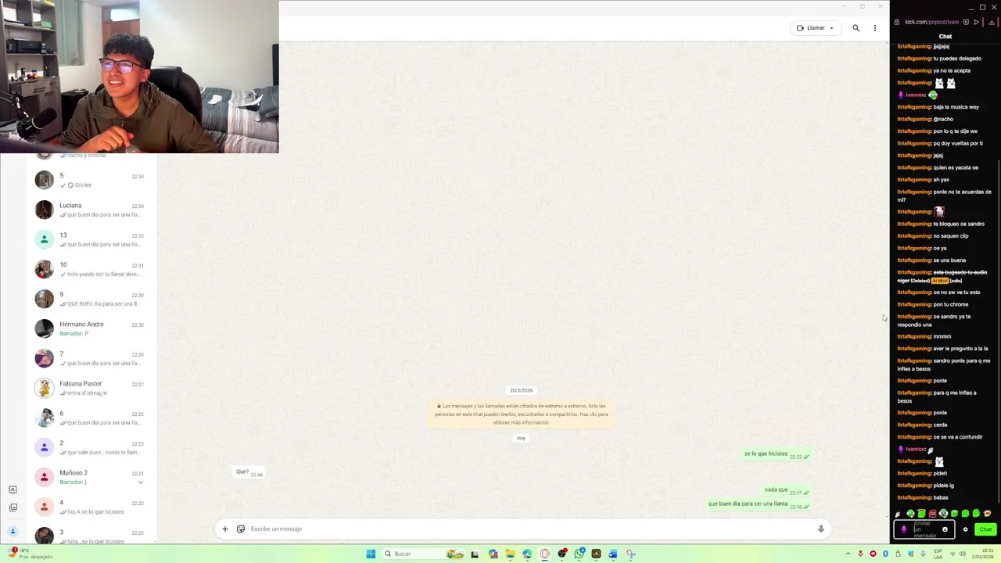1001x563 pixels.
Task: Select chat named 13
Action: click(91, 239)
